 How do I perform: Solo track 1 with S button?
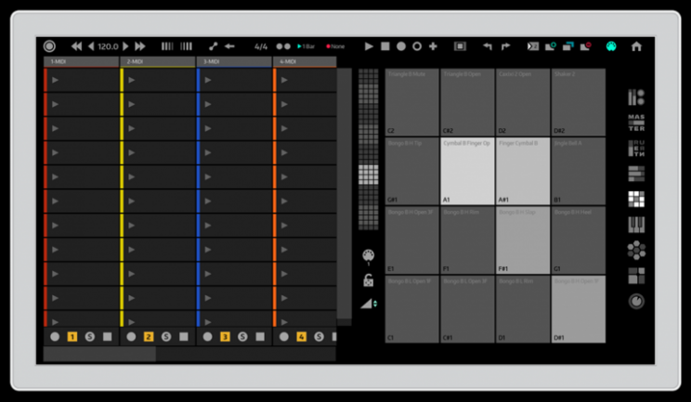[x=90, y=336]
